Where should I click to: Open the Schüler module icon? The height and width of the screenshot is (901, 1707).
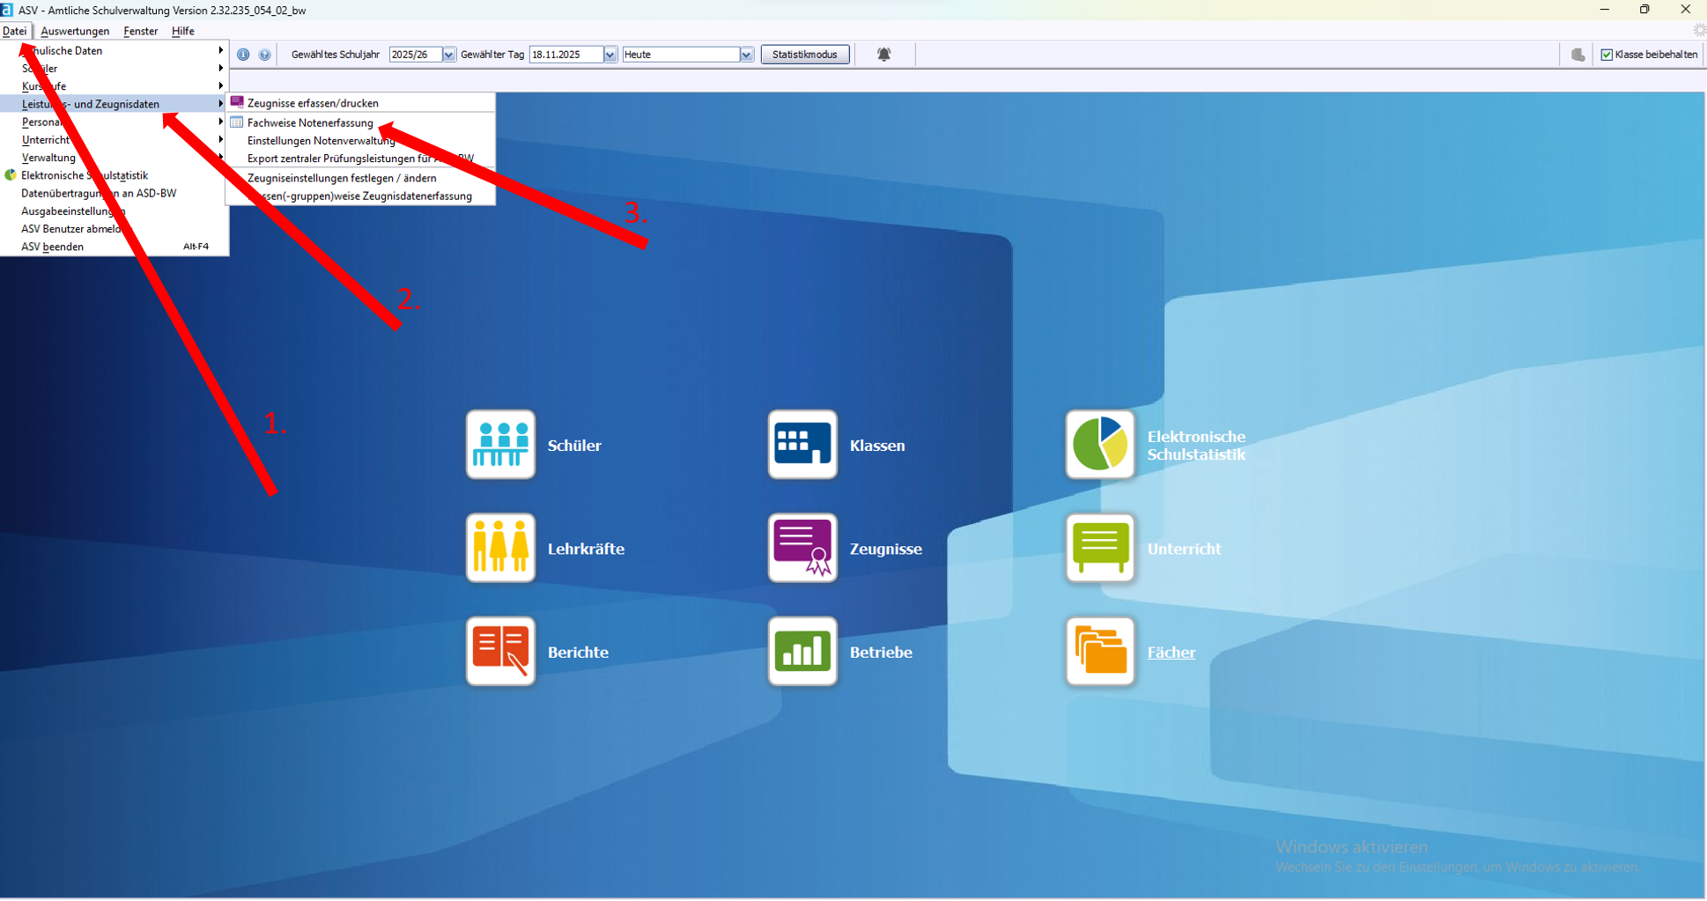pos(500,444)
